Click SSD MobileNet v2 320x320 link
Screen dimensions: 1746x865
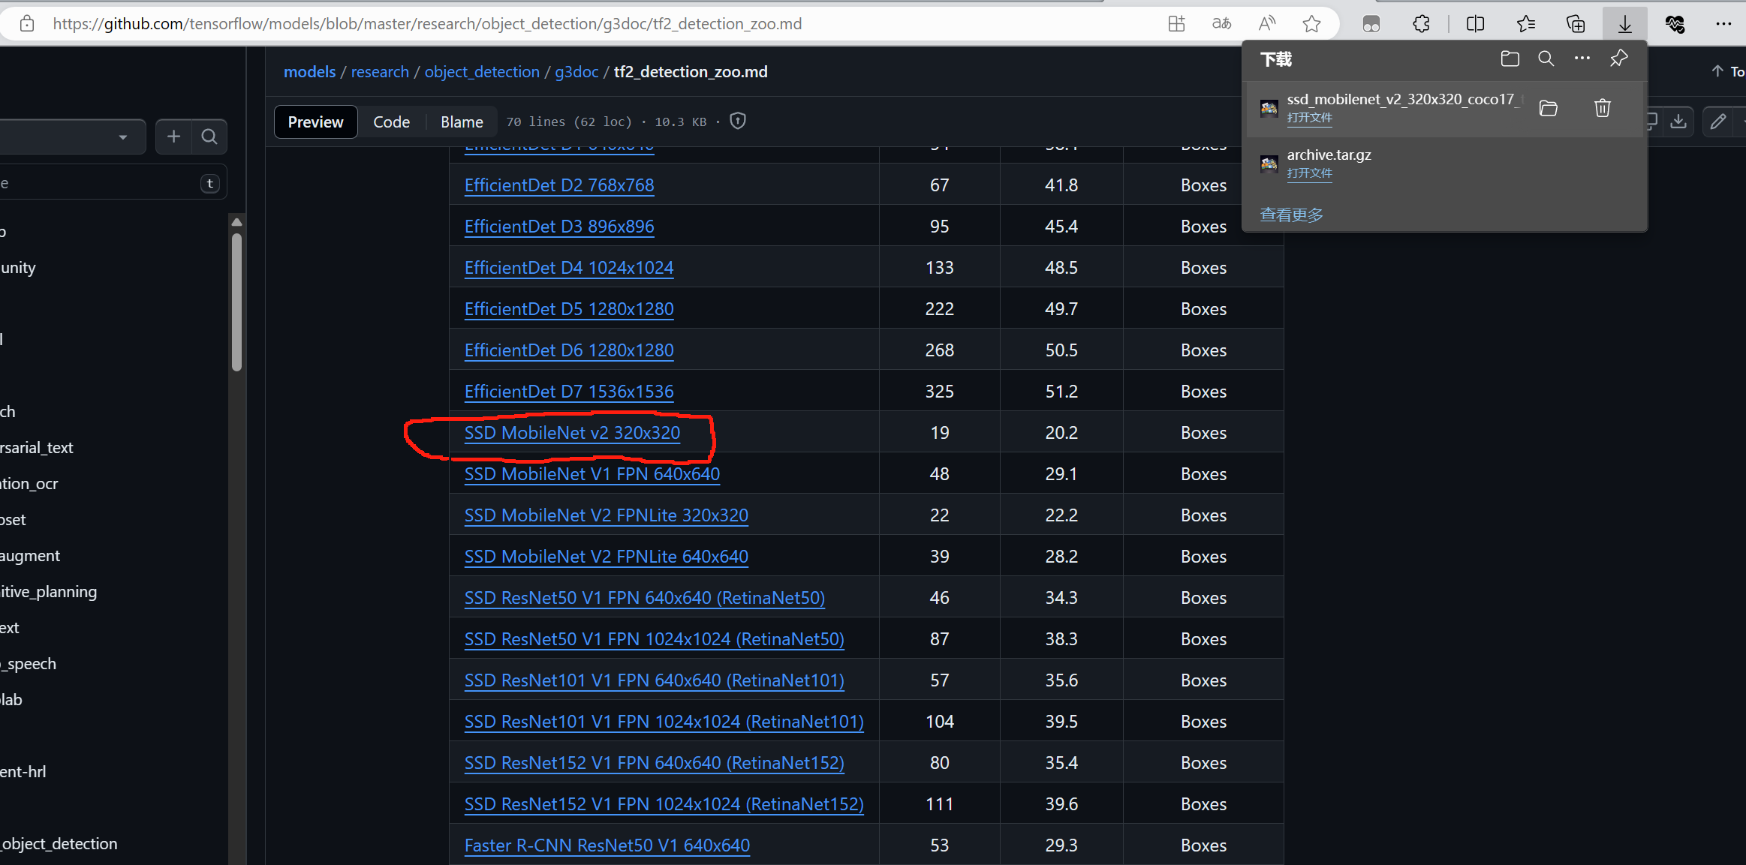pyautogui.click(x=571, y=433)
